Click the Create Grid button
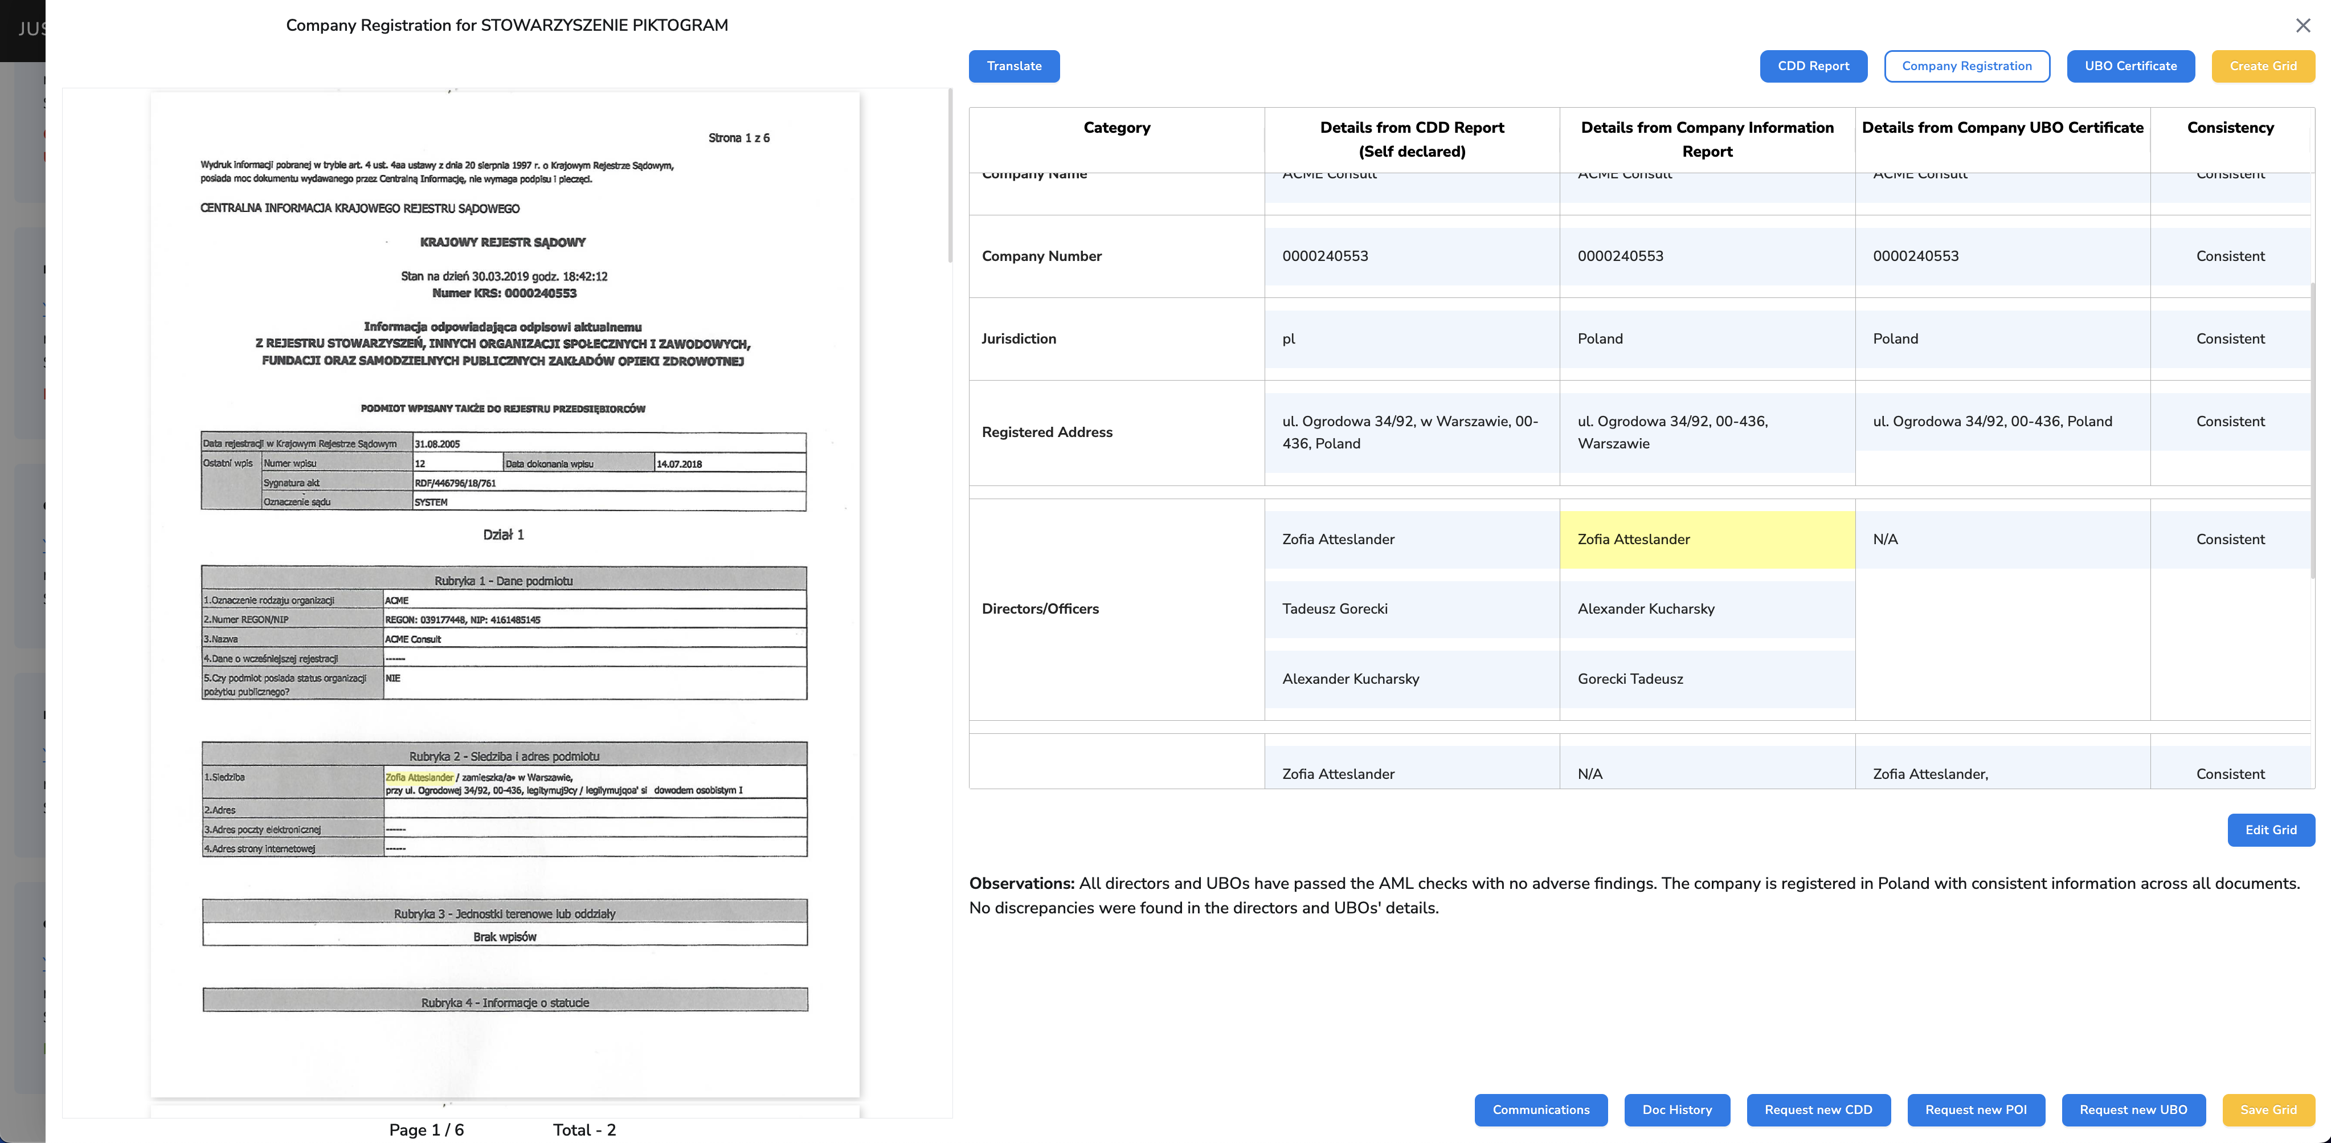Screen dimensions: 2331x1143 coord(2262,66)
